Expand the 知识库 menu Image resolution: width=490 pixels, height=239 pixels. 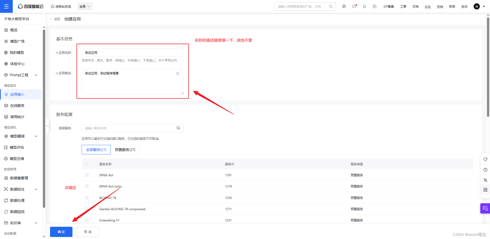(x=36, y=223)
